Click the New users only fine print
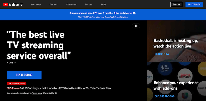 point(32,93)
